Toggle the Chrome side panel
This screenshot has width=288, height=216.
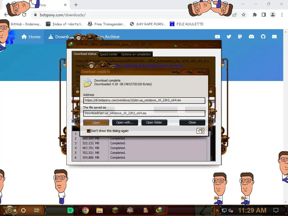point(264,15)
